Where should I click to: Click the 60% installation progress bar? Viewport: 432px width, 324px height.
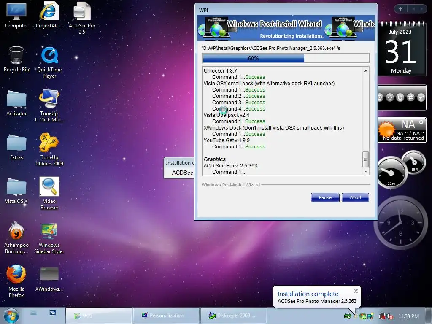coord(286,58)
